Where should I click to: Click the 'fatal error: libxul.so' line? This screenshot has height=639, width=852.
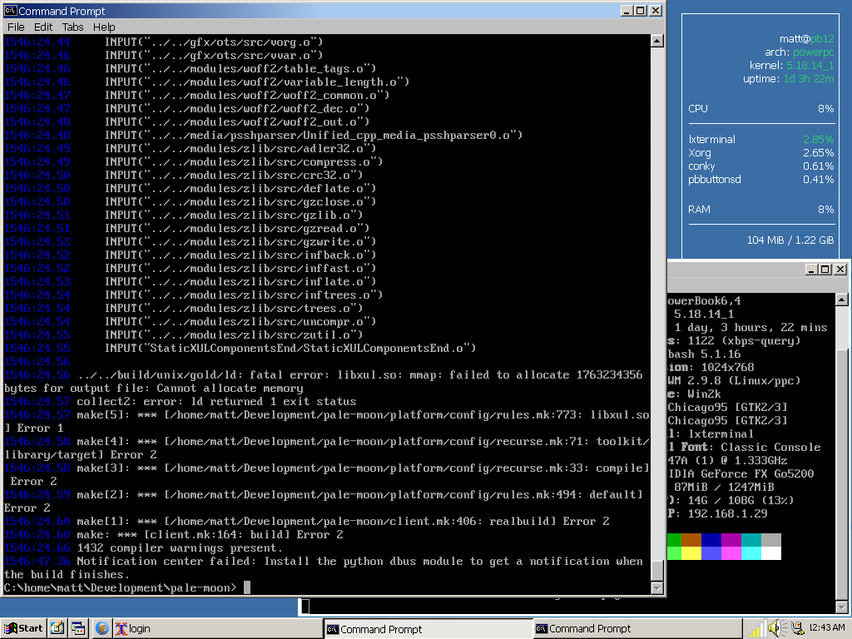(324, 381)
